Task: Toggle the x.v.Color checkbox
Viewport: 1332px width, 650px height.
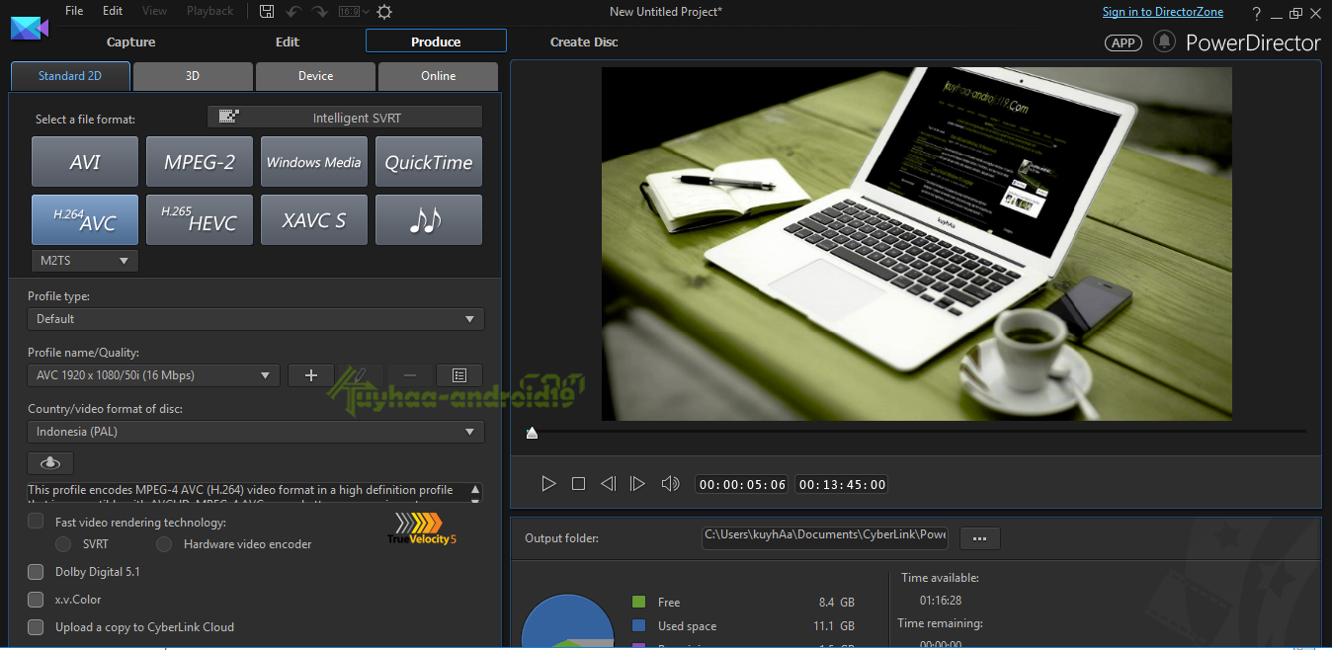Action: (x=36, y=600)
